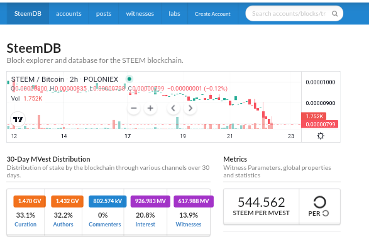Screen dimensions: 369x239
Task: Open the posts menu item
Action: (x=104, y=14)
